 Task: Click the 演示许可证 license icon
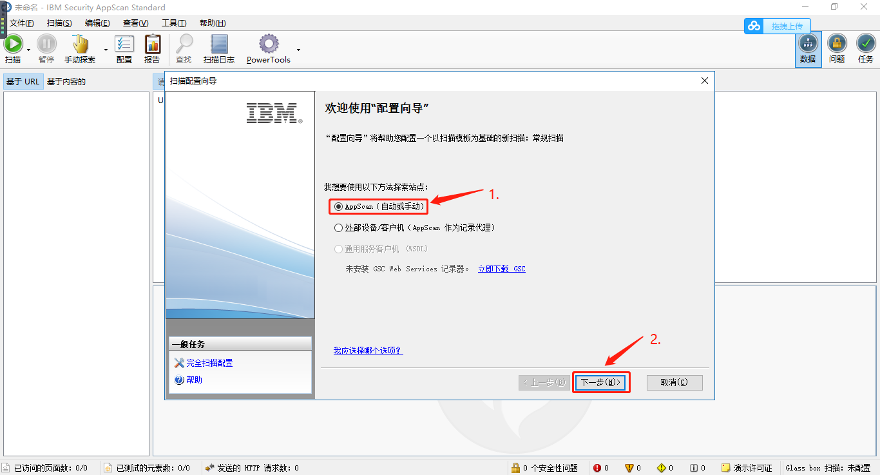click(726, 468)
